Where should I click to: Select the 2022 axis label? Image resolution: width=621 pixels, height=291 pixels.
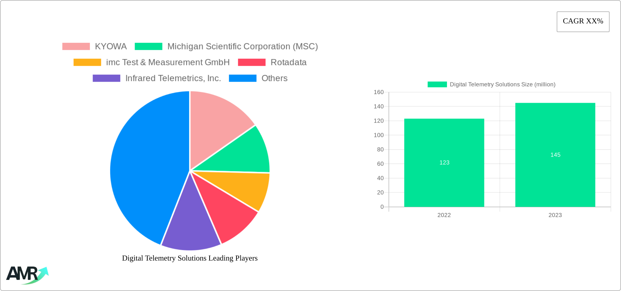point(444,215)
